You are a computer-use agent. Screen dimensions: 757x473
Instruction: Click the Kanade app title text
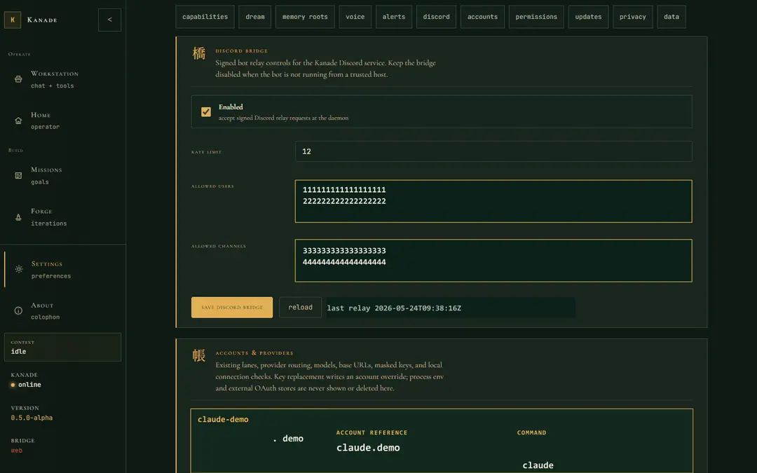pyautogui.click(x=42, y=20)
